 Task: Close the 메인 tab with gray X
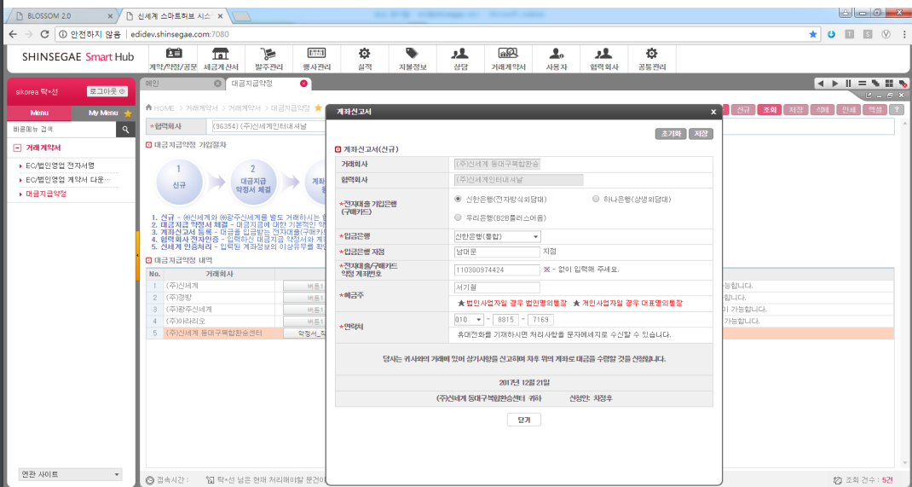(x=217, y=84)
